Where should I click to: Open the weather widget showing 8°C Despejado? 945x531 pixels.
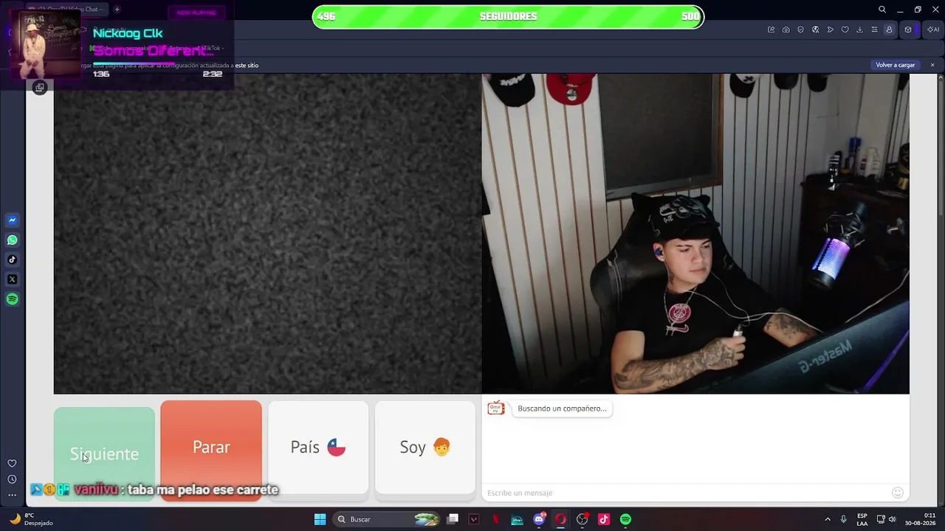click(31, 519)
